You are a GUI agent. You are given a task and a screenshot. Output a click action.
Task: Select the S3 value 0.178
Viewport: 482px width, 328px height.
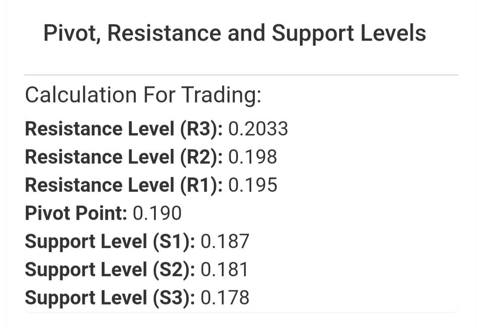(x=224, y=298)
